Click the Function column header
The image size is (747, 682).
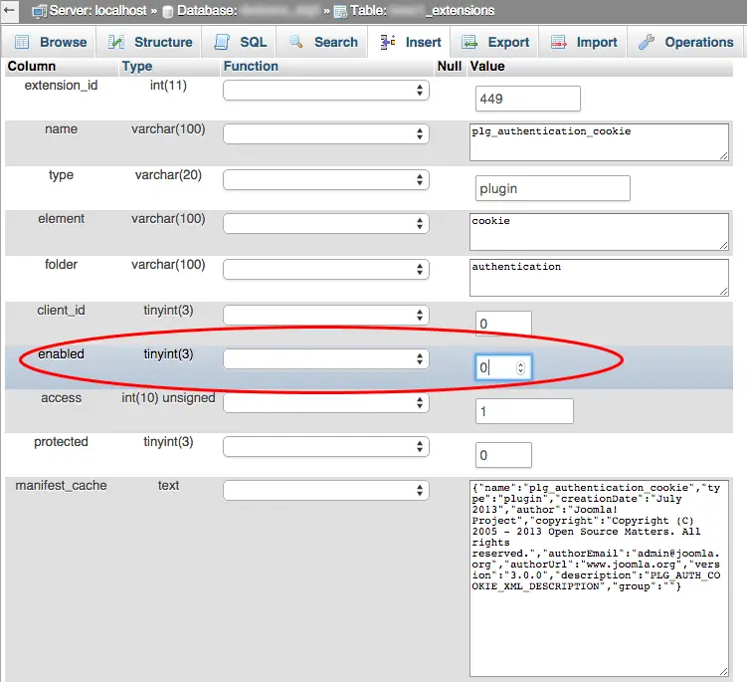tap(251, 67)
